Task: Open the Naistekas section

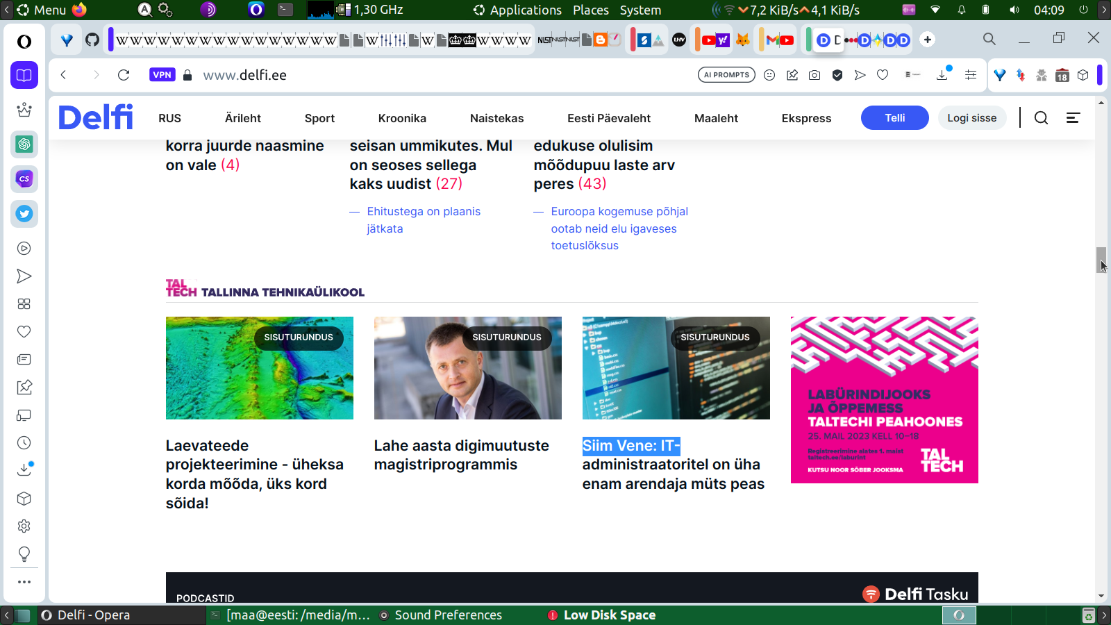Action: (x=496, y=118)
